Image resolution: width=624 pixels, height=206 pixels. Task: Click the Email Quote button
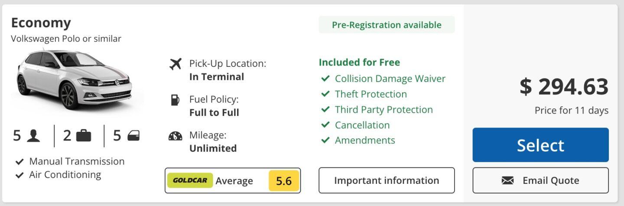pos(540,180)
